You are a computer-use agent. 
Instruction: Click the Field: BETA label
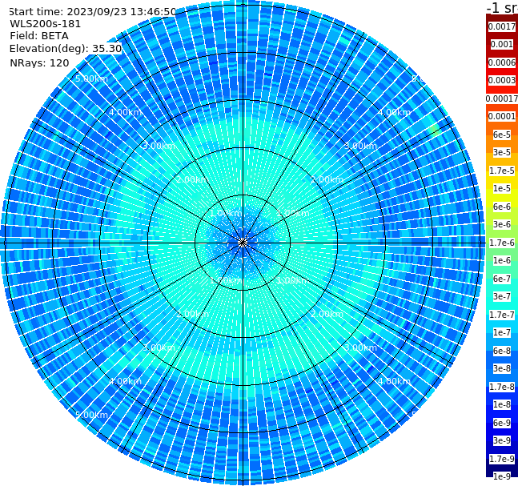click(39, 36)
